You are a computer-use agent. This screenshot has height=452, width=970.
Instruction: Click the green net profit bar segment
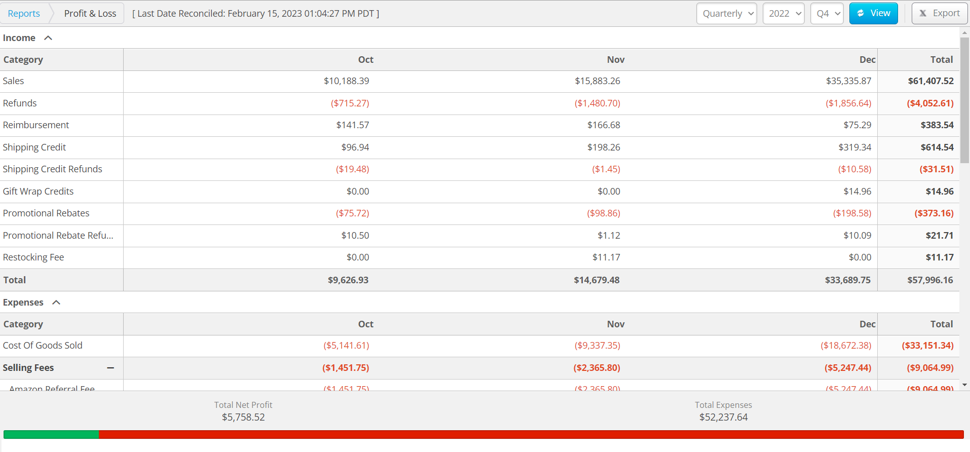click(51, 434)
